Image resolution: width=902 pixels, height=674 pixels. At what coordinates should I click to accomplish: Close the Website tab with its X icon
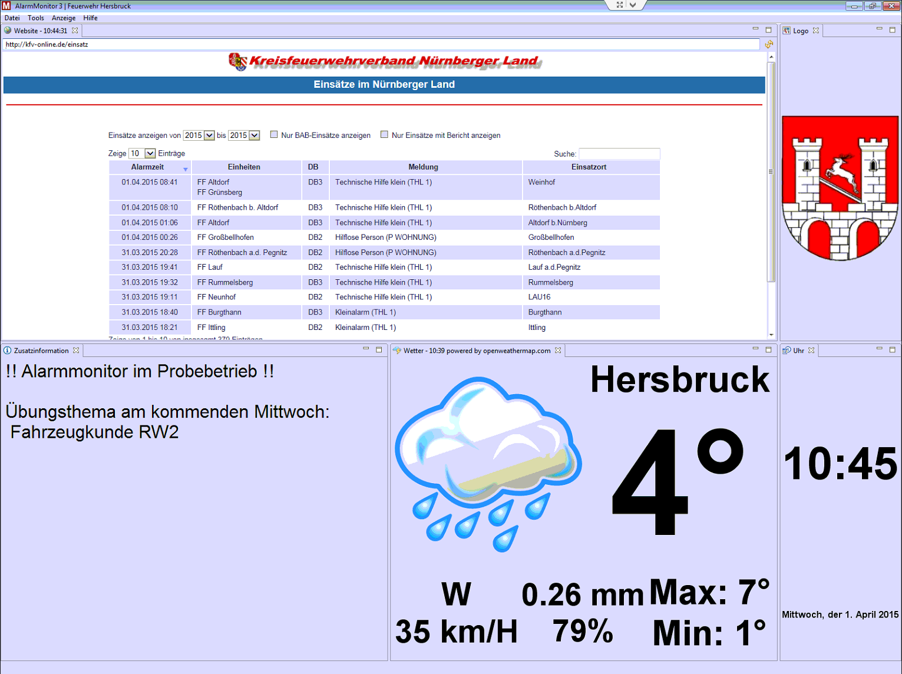(x=75, y=31)
